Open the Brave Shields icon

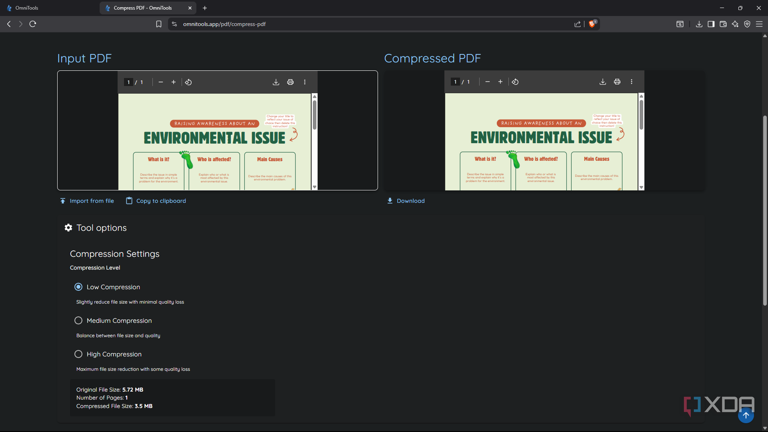point(592,24)
